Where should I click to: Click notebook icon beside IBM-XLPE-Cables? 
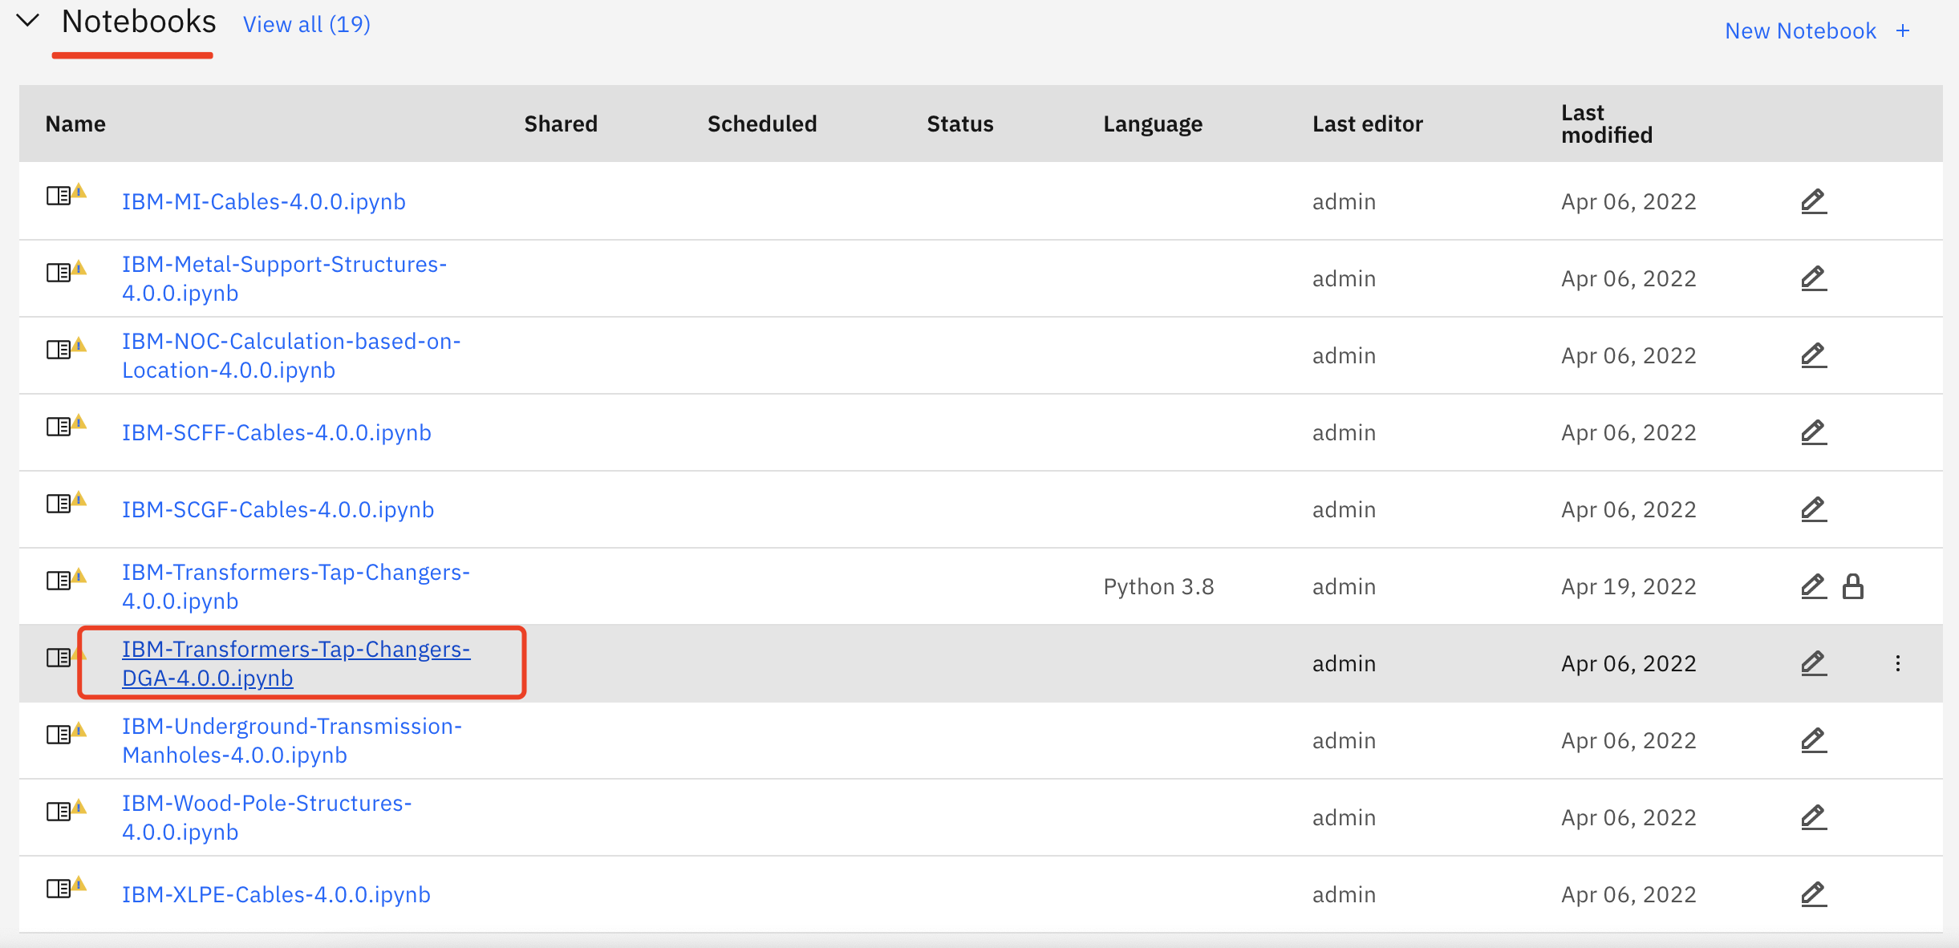[59, 889]
